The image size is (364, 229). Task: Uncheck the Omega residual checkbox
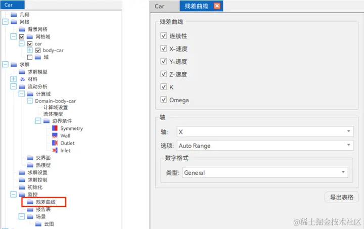pyautogui.click(x=164, y=100)
